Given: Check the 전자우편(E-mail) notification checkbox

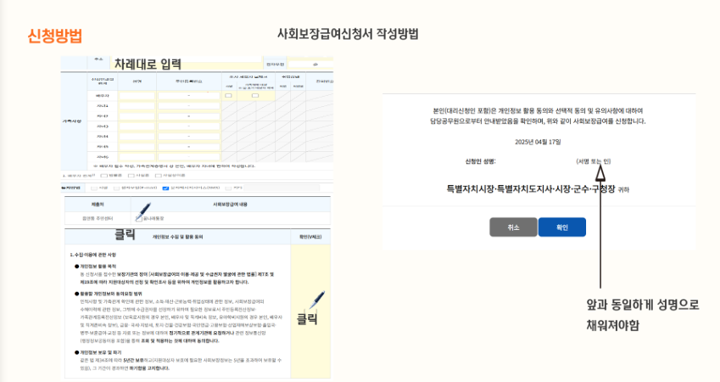Looking at the screenshot, I should (116, 188).
